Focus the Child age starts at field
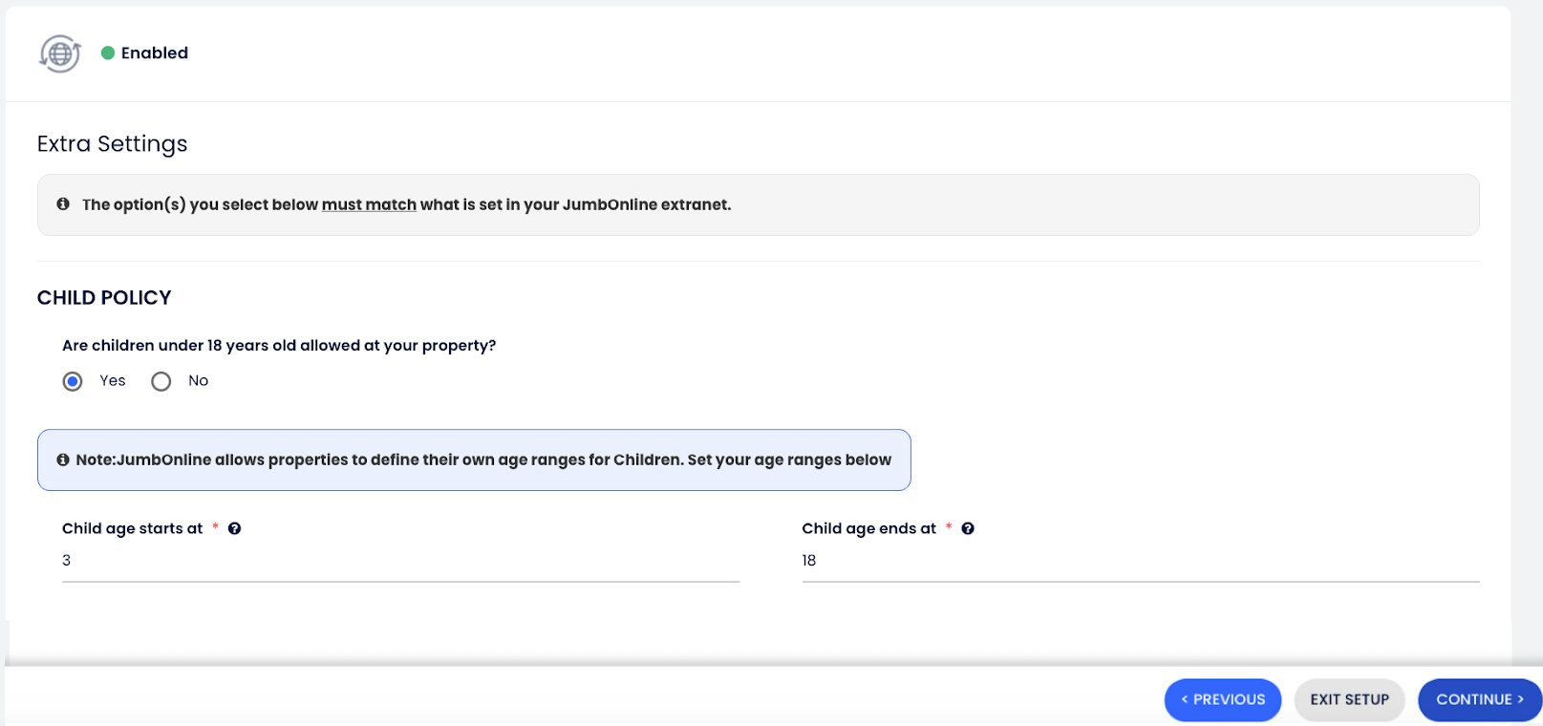Screen dimensions: 1543x726 tap(400, 561)
